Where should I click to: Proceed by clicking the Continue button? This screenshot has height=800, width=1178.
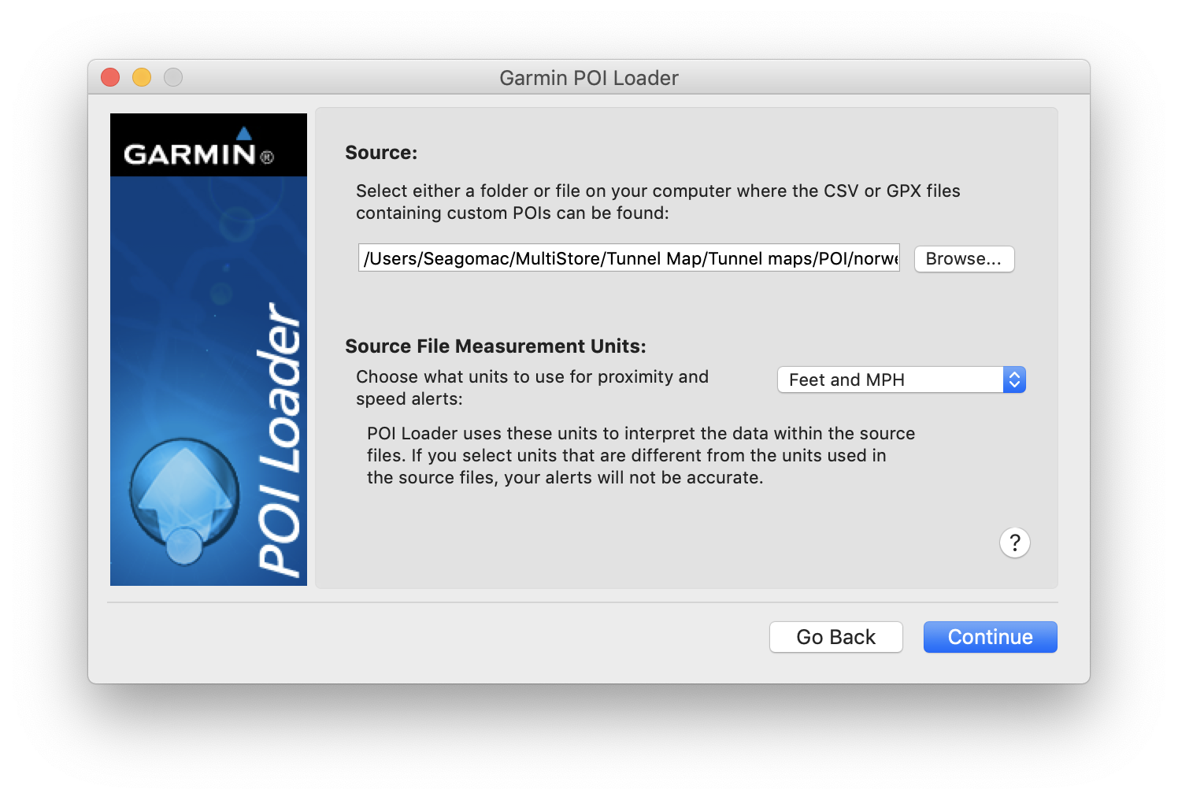click(990, 637)
